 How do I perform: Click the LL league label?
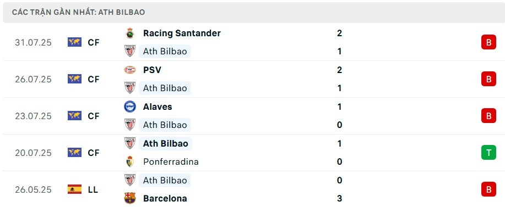[x=93, y=189]
